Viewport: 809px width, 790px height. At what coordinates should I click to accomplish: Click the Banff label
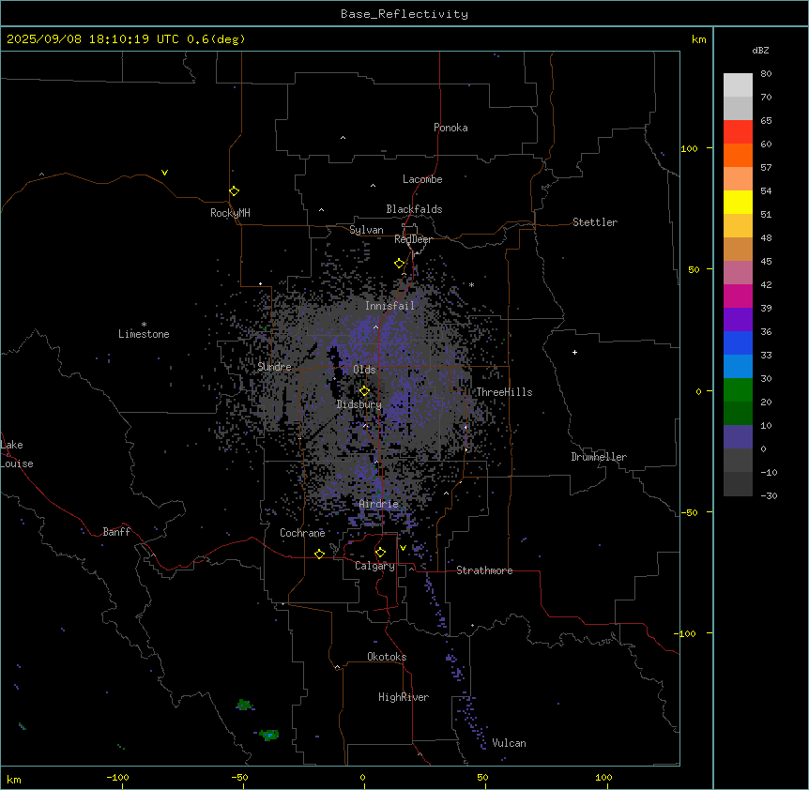pos(116,532)
